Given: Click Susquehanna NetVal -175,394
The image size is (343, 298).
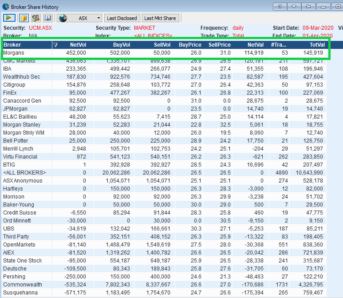Looking at the screenshot, I should 252,293.
